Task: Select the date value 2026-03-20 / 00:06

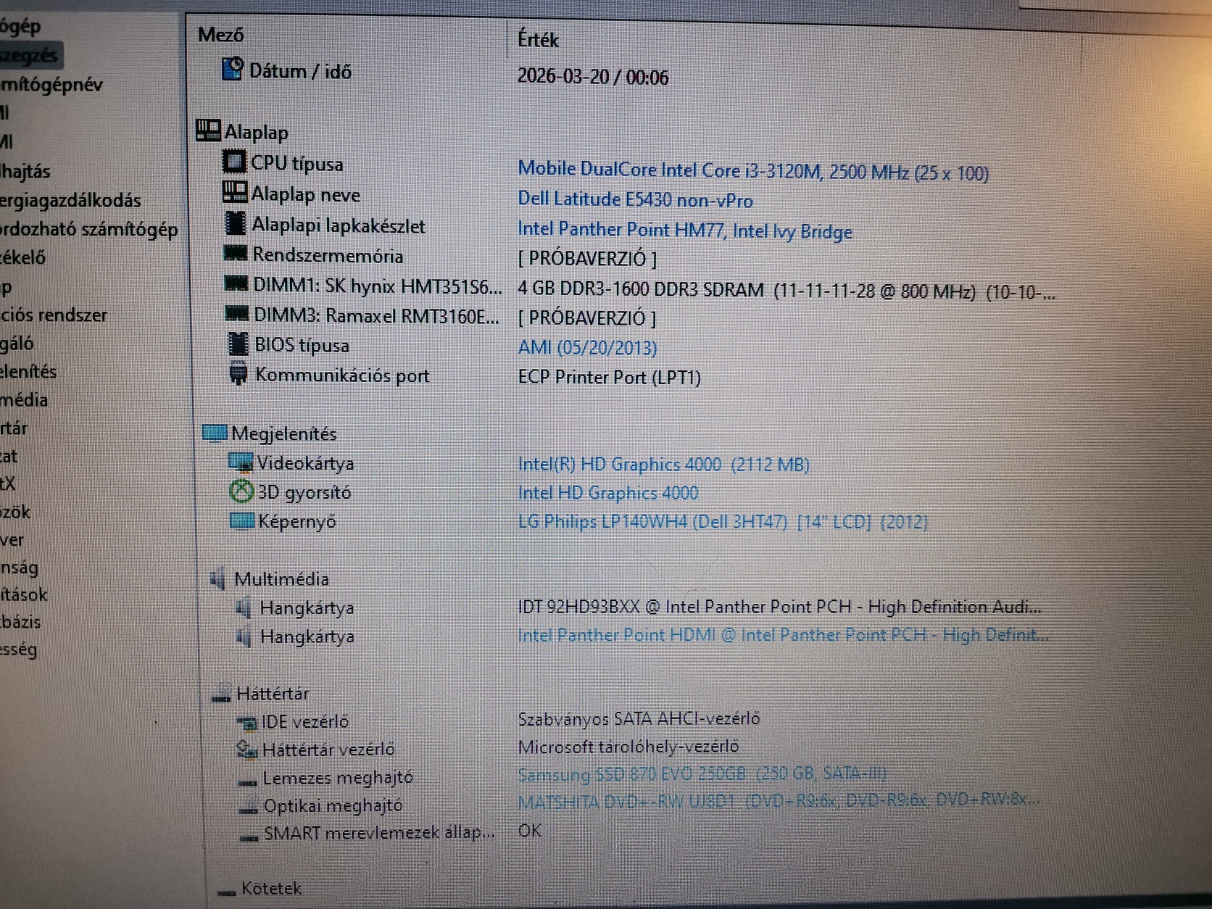Action: (593, 76)
